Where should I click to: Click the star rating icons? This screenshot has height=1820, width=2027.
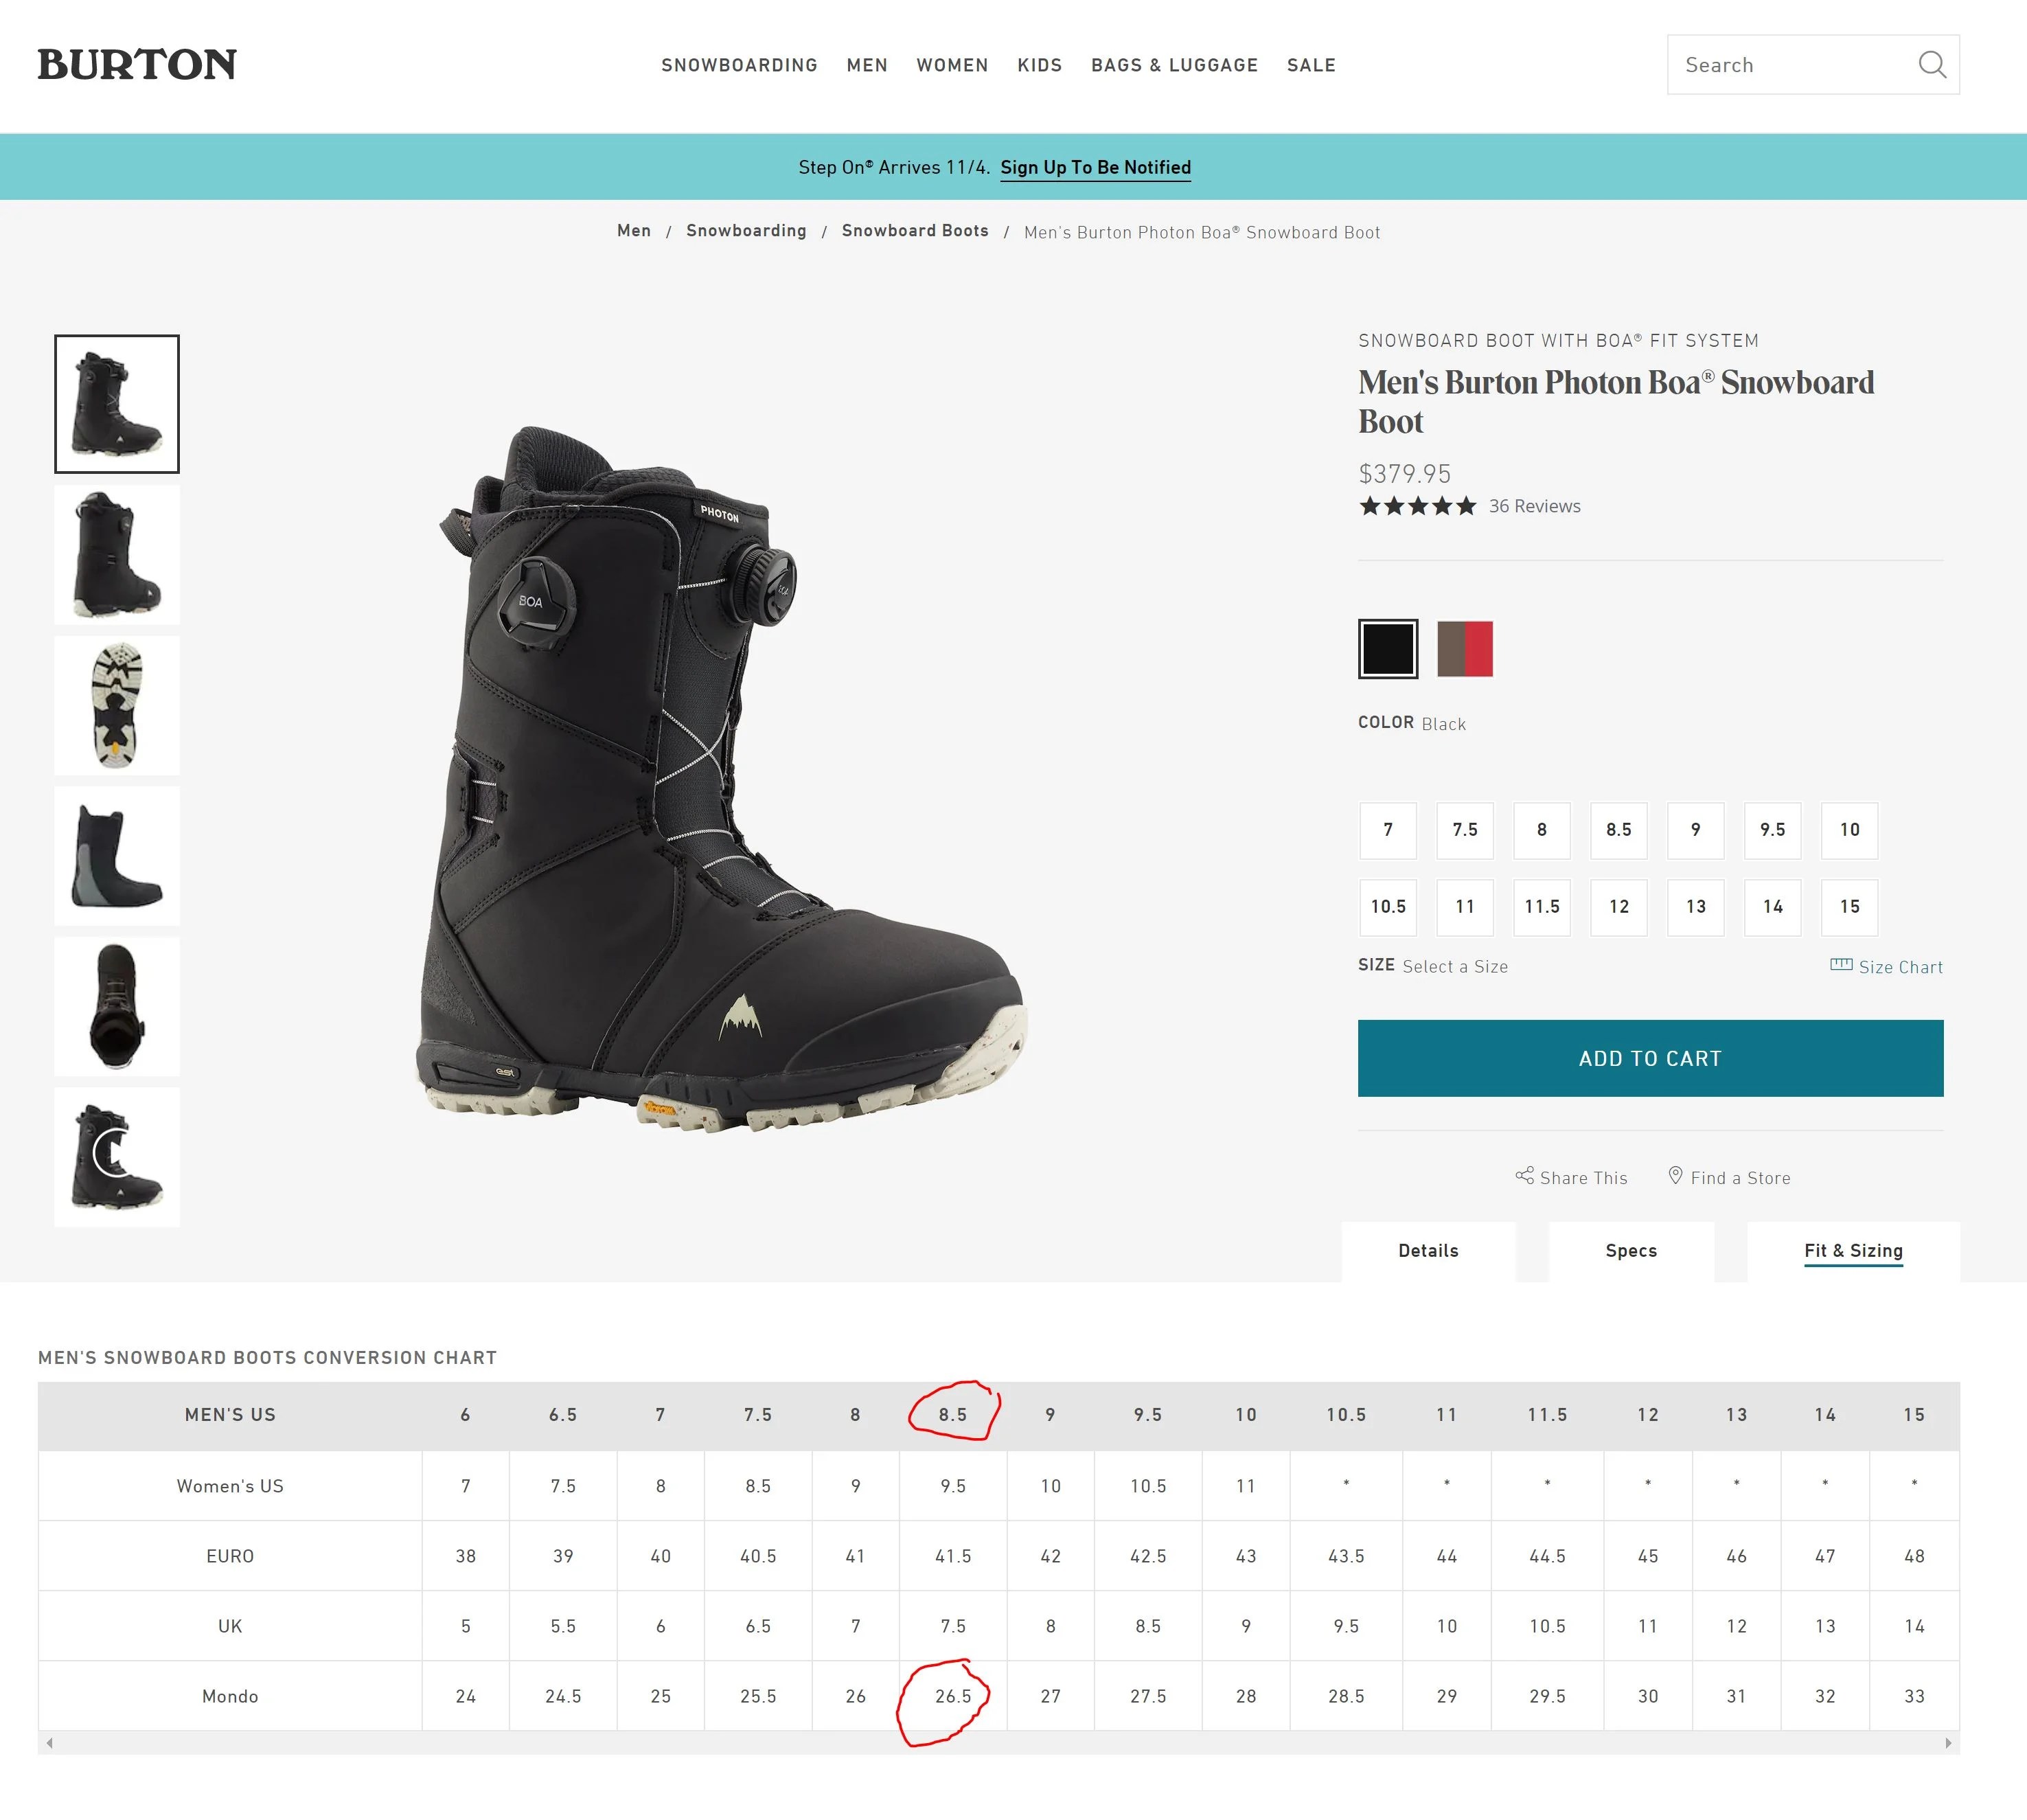pyautogui.click(x=1417, y=506)
